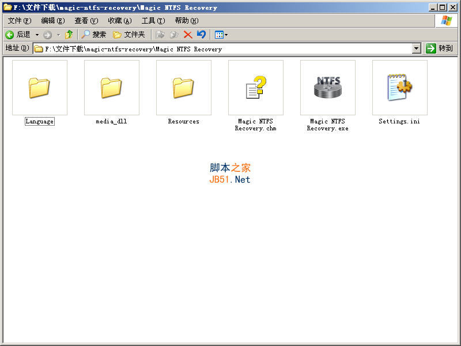Click the Magic NTFS Recovery.exe name label
Image resolution: width=461 pixels, height=346 pixels.
(327, 125)
